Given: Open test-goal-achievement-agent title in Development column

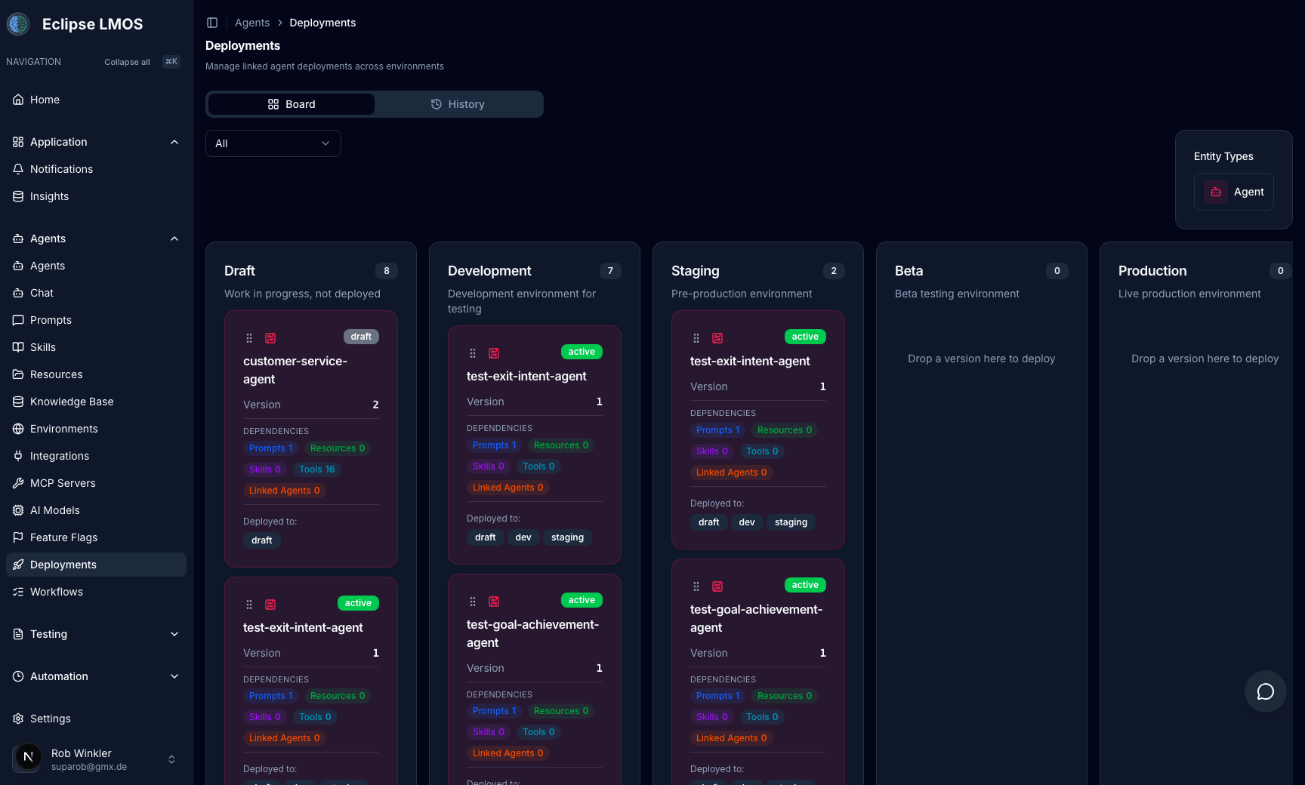Looking at the screenshot, I should [x=532, y=633].
